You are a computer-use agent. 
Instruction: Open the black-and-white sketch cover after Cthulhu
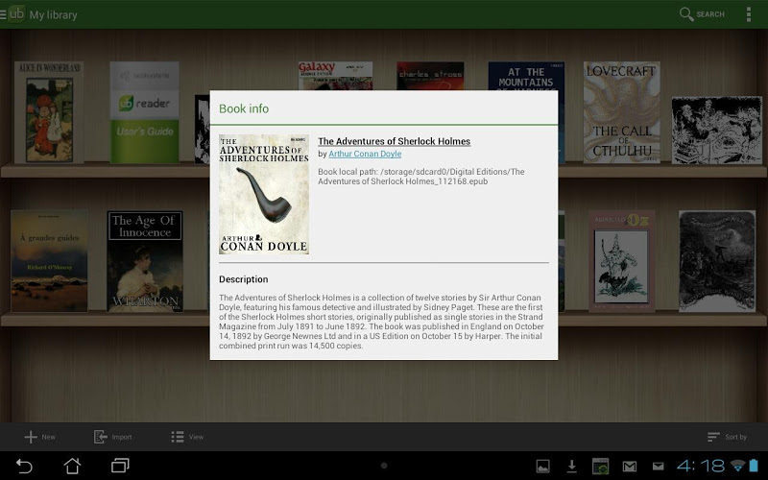(x=716, y=131)
